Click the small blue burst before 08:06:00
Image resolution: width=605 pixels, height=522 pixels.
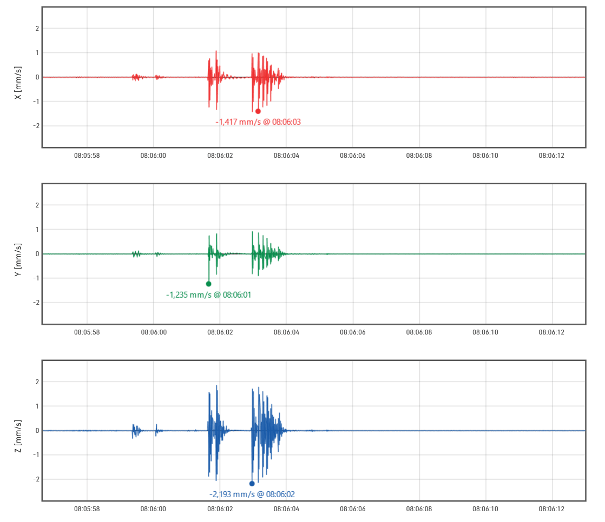tap(135, 431)
